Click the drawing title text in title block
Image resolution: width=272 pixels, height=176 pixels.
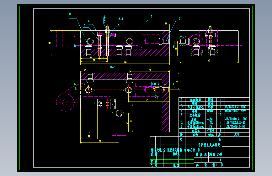[209, 146]
